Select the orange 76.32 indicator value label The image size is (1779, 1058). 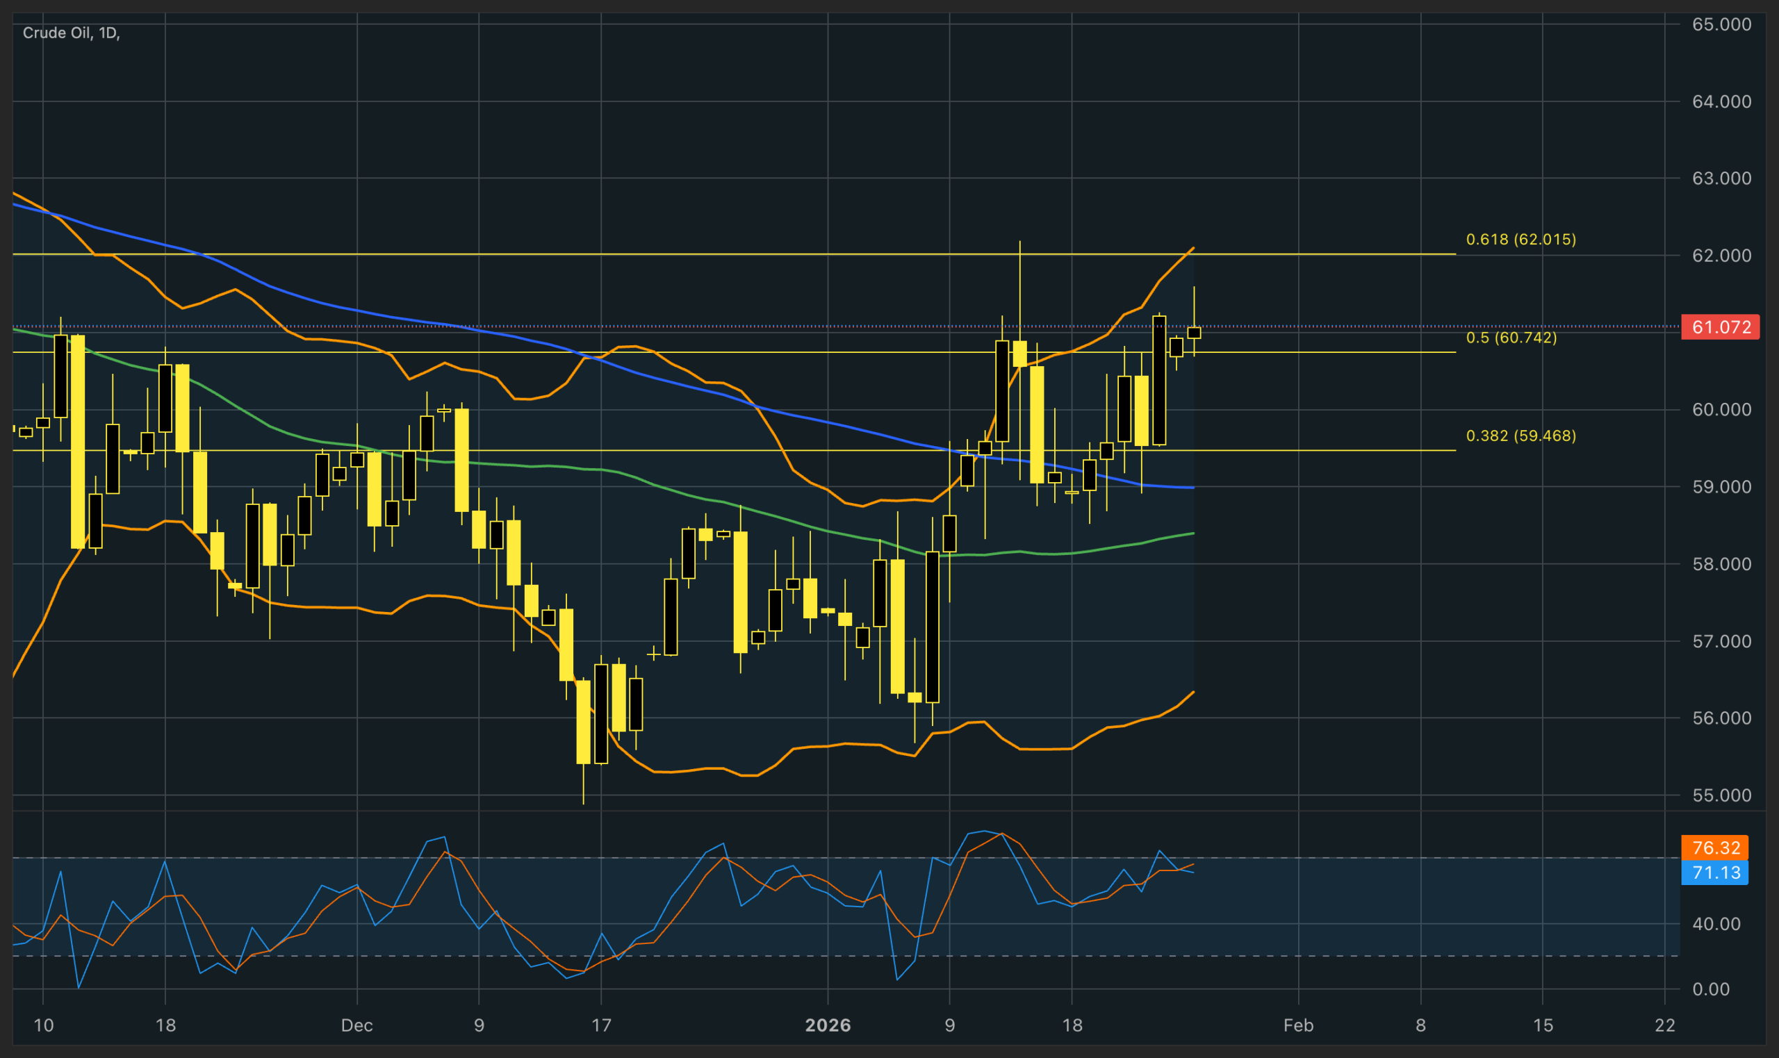pyautogui.click(x=1715, y=848)
